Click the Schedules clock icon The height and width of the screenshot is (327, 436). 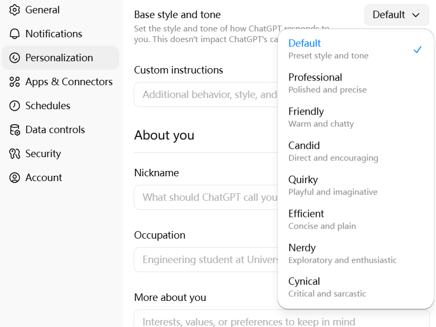point(14,105)
